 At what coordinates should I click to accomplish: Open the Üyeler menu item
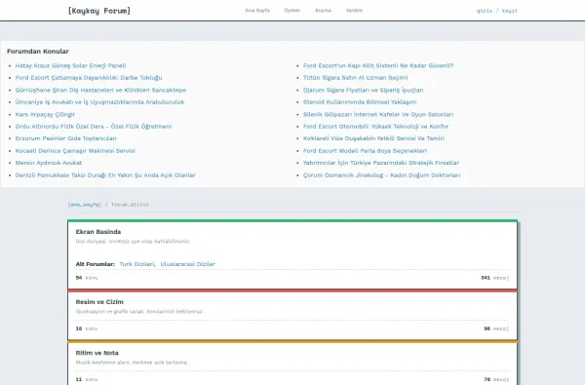292,11
